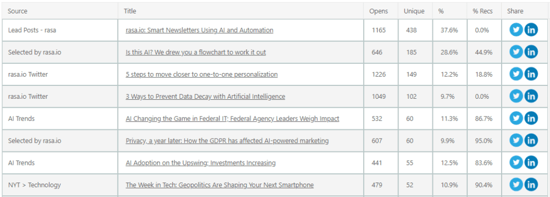This screenshot has width=550, height=197.
Task: Tweet the GDPR privacy article
Action: click(x=516, y=141)
